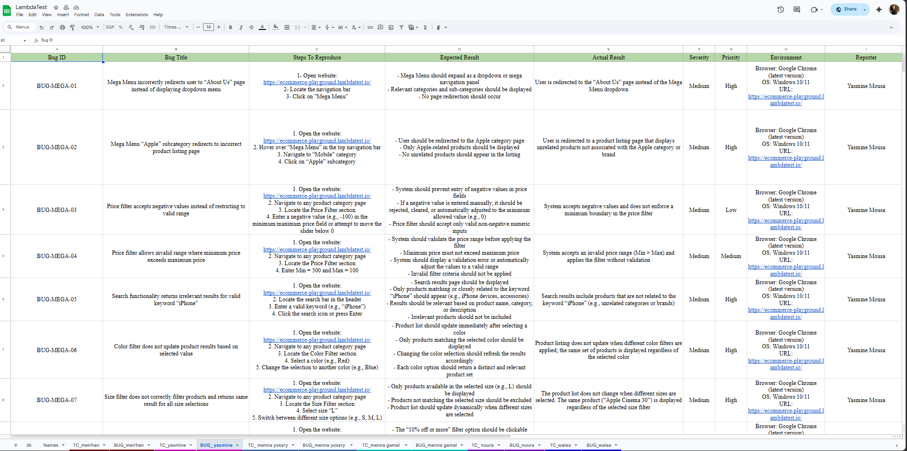Open Gemini assistant sparkle icon
The height and width of the screenshot is (451, 907).
[879, 10]
